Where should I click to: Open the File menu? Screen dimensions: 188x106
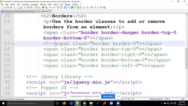(x=2, y=4)
